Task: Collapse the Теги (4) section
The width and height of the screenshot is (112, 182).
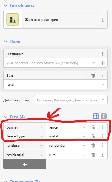Action: (14, 117)
